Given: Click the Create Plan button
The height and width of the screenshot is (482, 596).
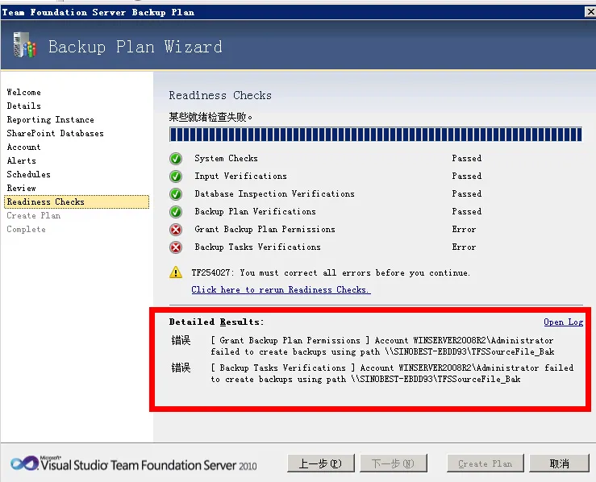Looking at the screenshot, I should click(x=486, y=463).
